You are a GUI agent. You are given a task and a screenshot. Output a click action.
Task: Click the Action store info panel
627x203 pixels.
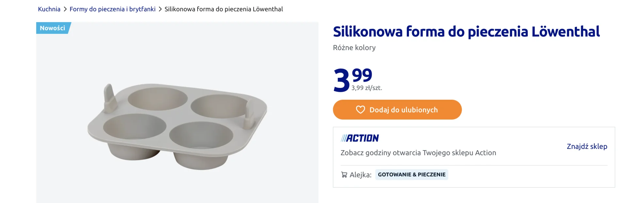[474, 157]
